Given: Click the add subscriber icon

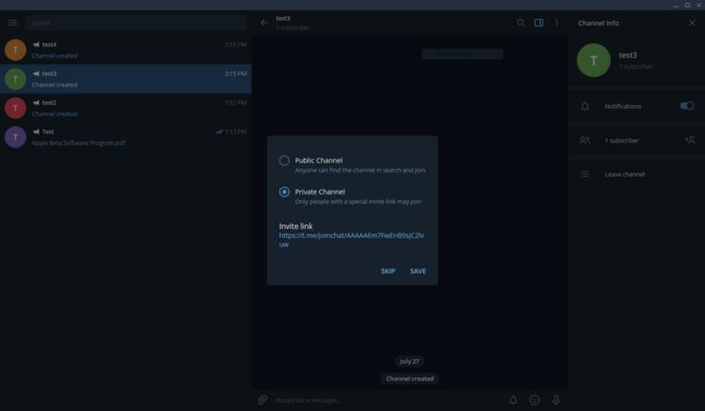Looking at the screenshot, I should pyautogui.click(x=689, y=140).
